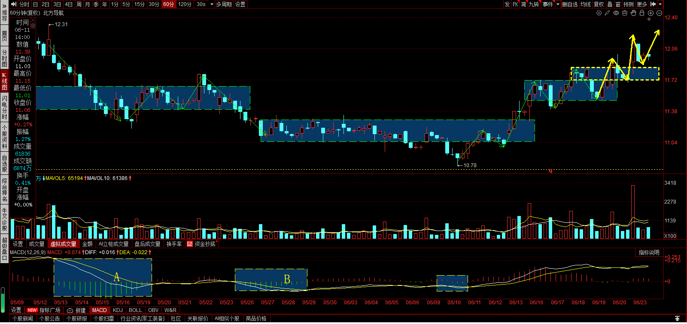Switch indicator to KDJ

point(118,310)
